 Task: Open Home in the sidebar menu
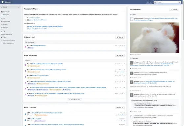pos(10,7)
